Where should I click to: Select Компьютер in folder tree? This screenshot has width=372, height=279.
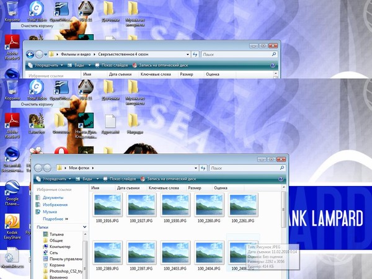[60, 247]
